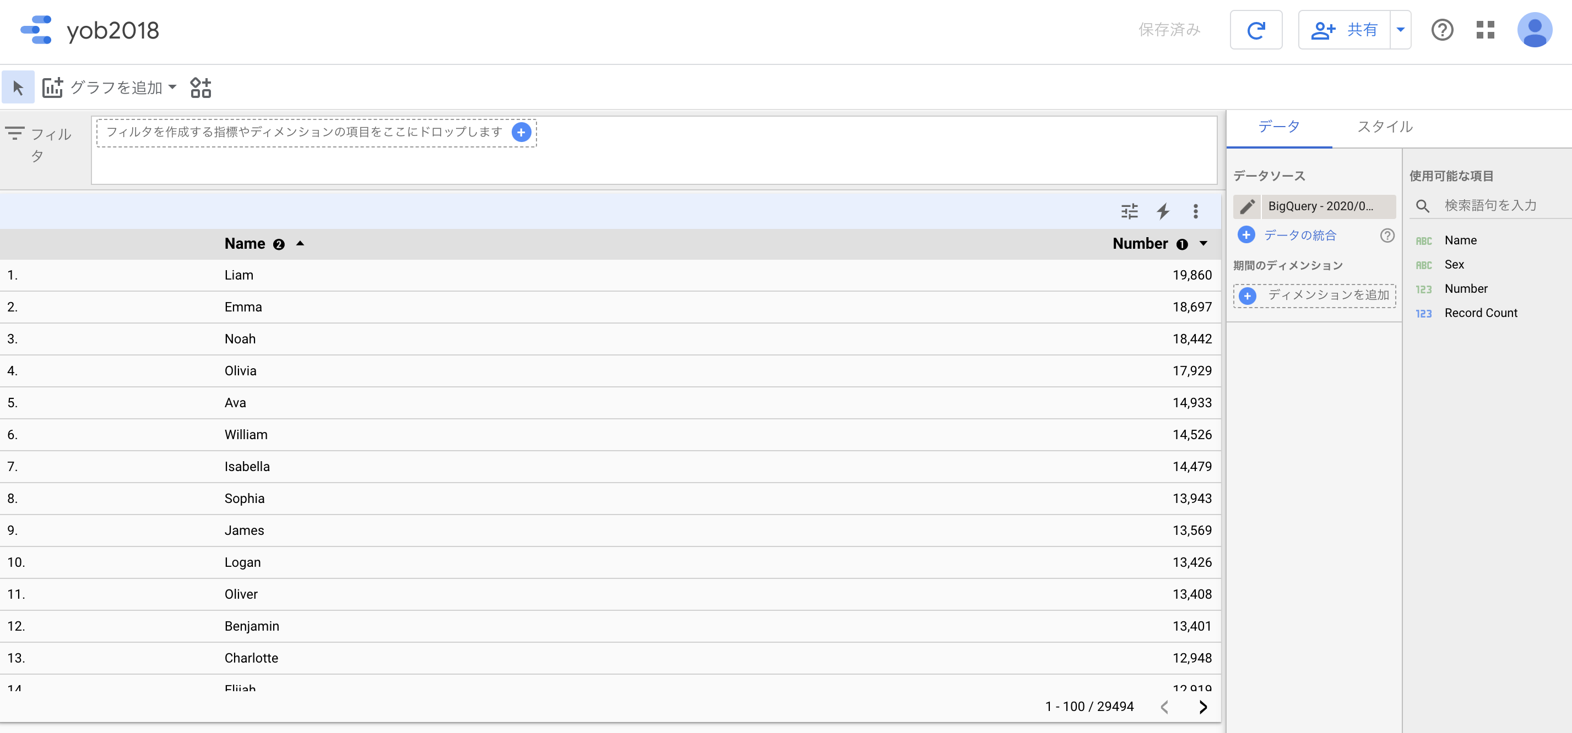Click the add control widgets icon
Image resolution: width=1572 pixels, height=733 pixels.
coord(200,88)
